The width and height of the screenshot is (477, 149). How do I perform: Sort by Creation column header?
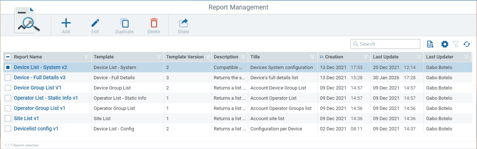tap(334, 57)
